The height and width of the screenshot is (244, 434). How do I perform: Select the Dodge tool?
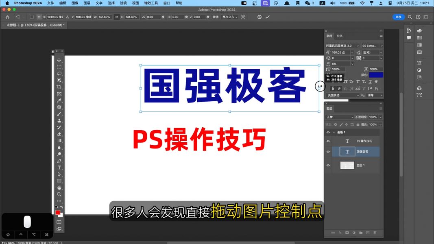click(59, 154)
